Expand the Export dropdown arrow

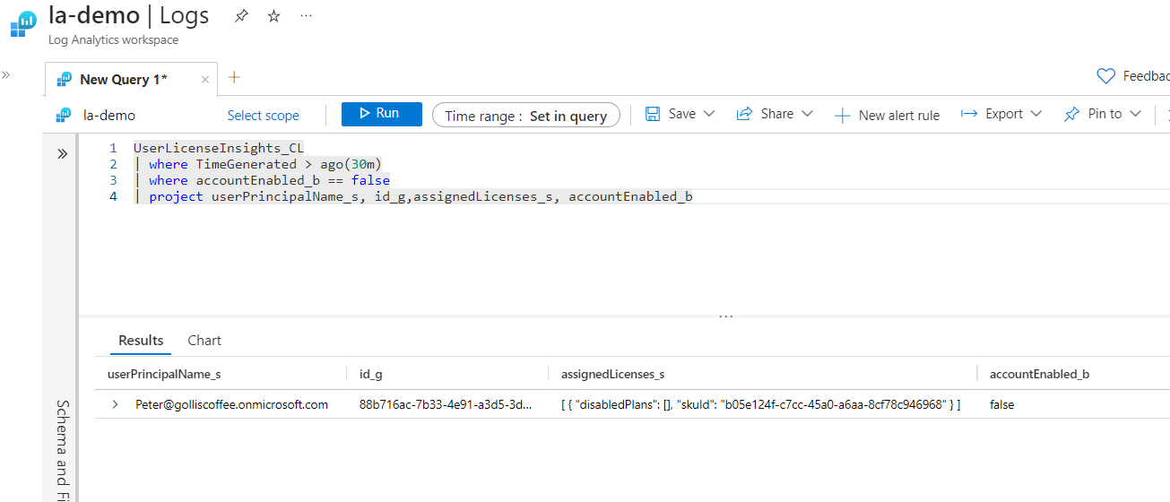pos(1036,114)
